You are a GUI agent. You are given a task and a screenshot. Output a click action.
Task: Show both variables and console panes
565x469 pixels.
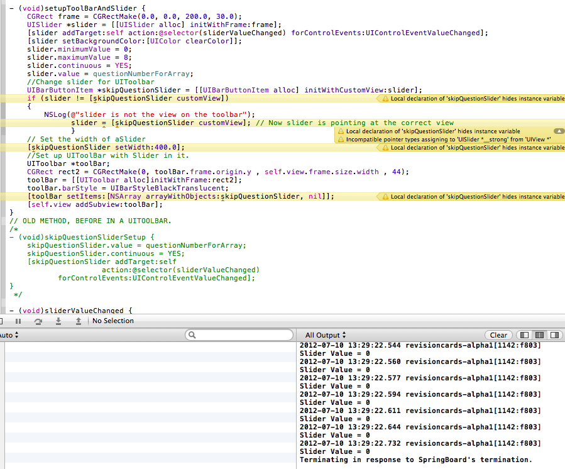[x=539, y=335]
